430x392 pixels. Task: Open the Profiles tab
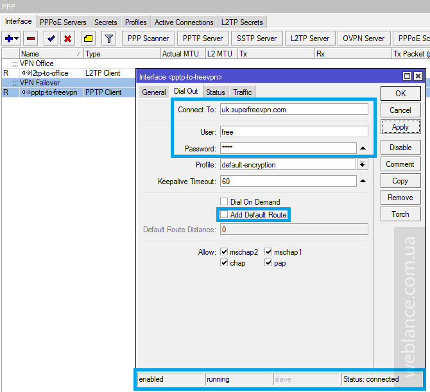[136, 22]
